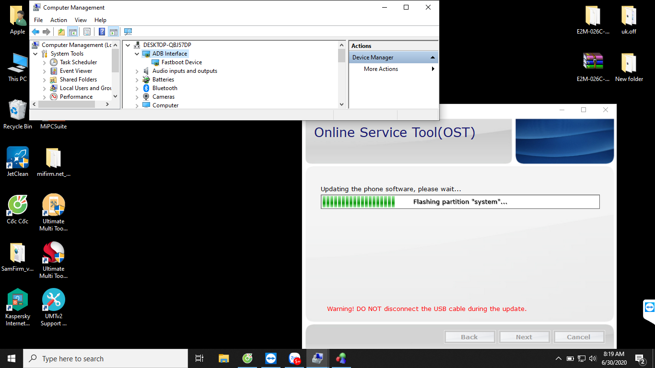Open File Explorer from taskbar

click(224, 358)
